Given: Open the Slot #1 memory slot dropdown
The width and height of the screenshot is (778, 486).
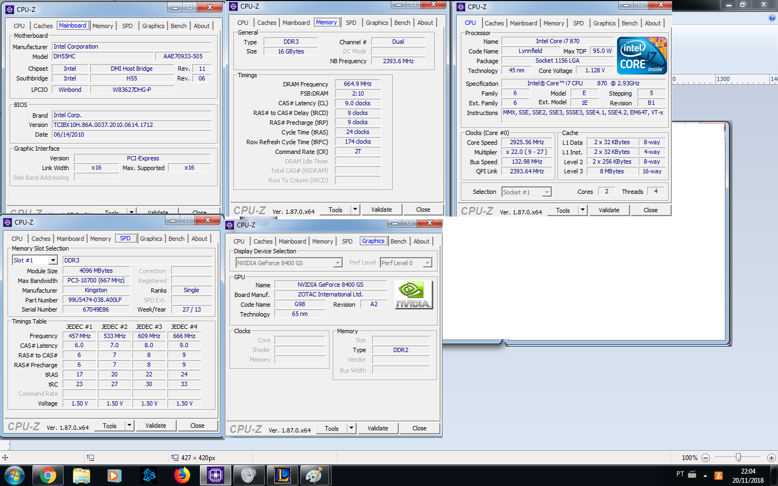Looking at the screenshot, I should (53, 260).
